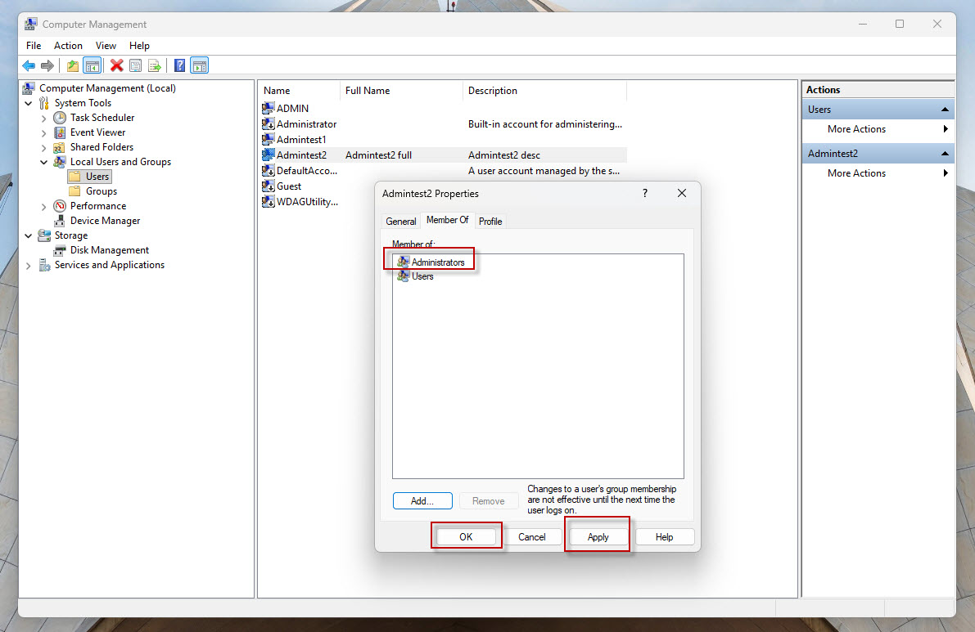Expand the Task Scheduler node
Image resolution: width=975 pixels, height=632 pixels.
[x=43, y=118]
